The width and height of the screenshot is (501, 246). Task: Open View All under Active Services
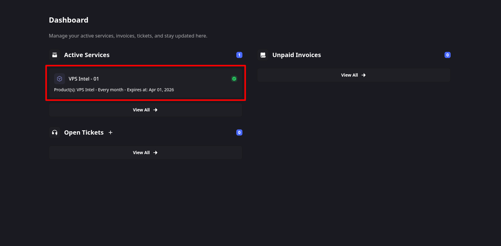coord(145,110)
